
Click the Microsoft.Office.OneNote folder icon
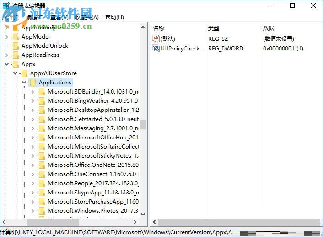coord(42,165)
